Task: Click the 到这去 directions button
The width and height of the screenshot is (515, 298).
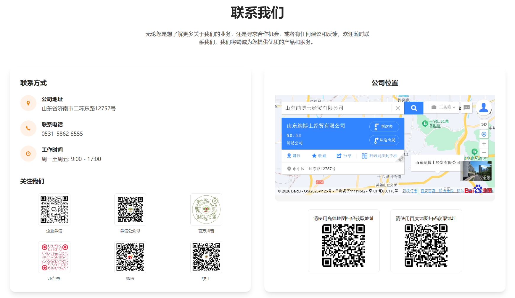Action: point(384,127)
